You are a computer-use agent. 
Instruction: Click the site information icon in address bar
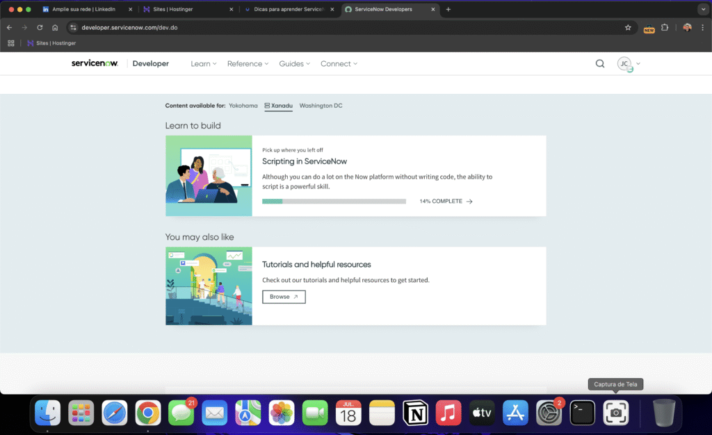tap(73, 28)
